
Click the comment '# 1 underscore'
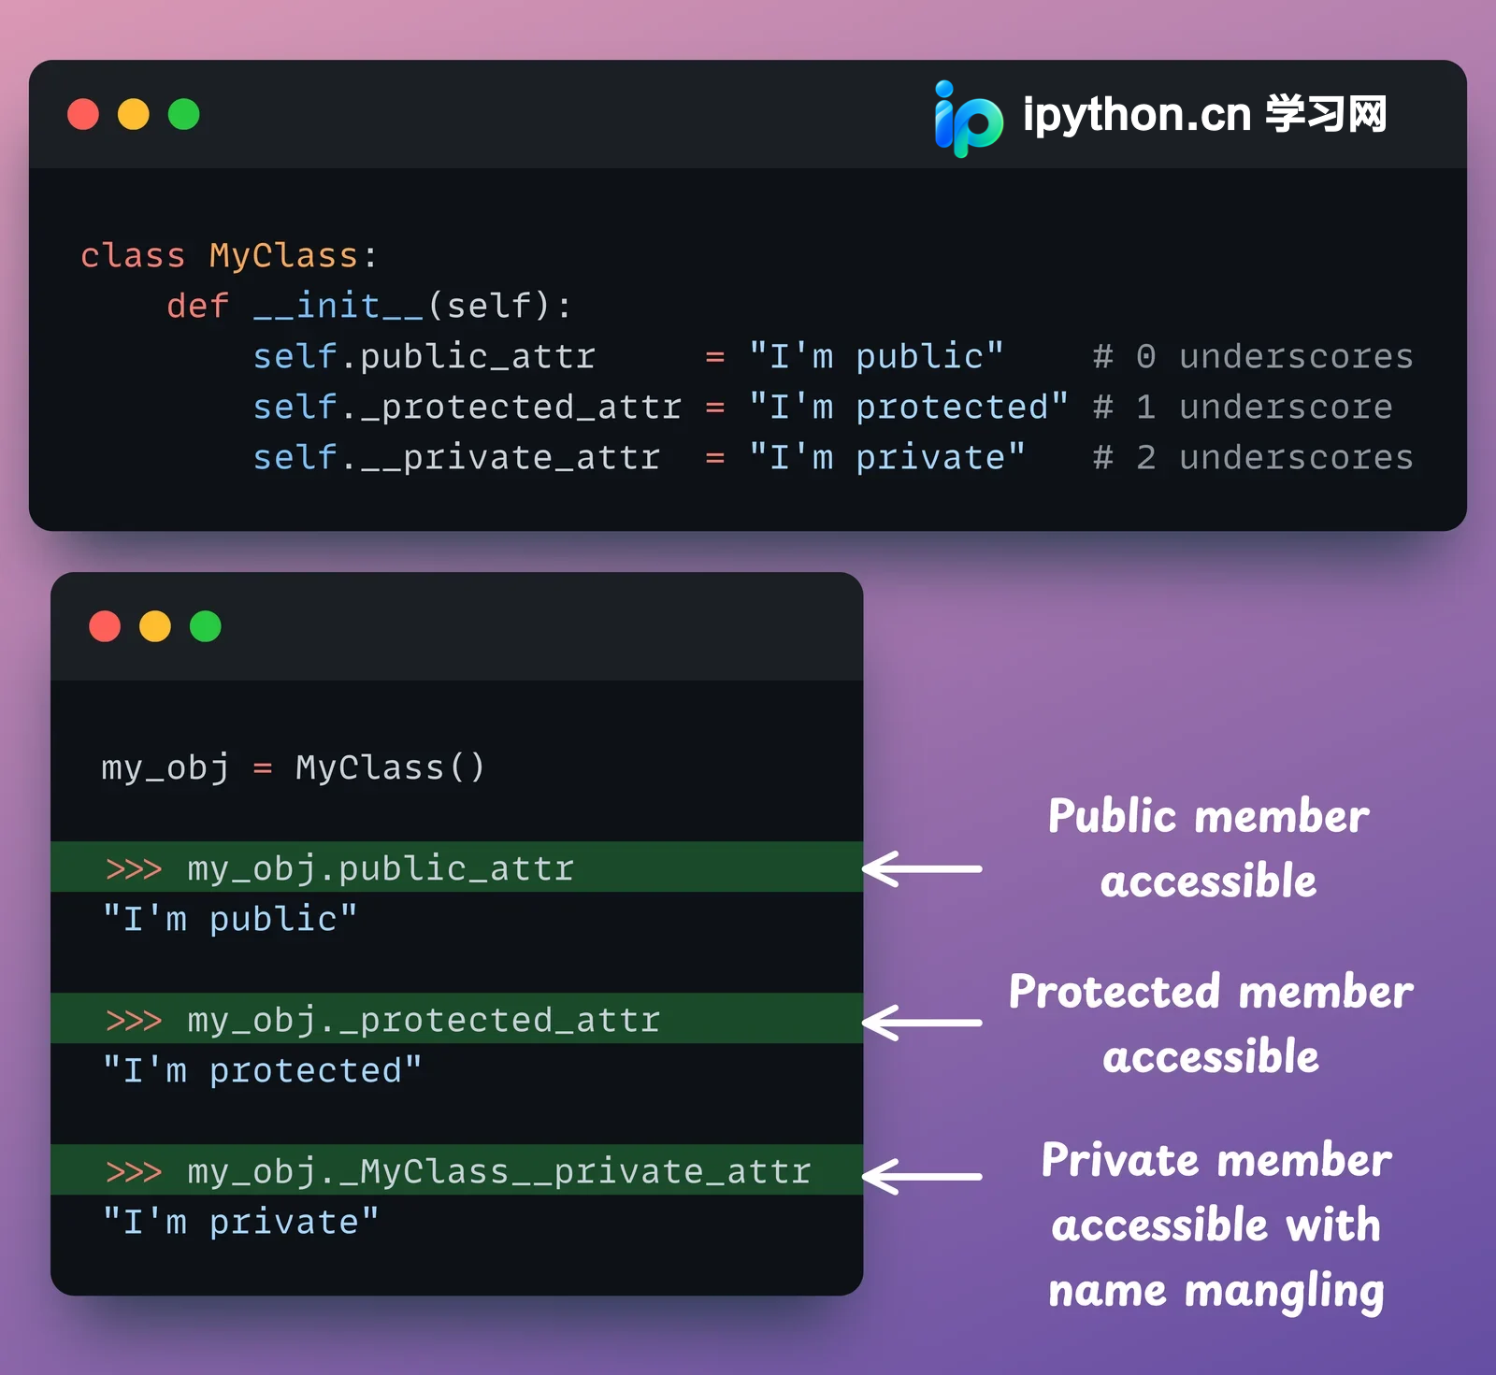pos(1243,407)
